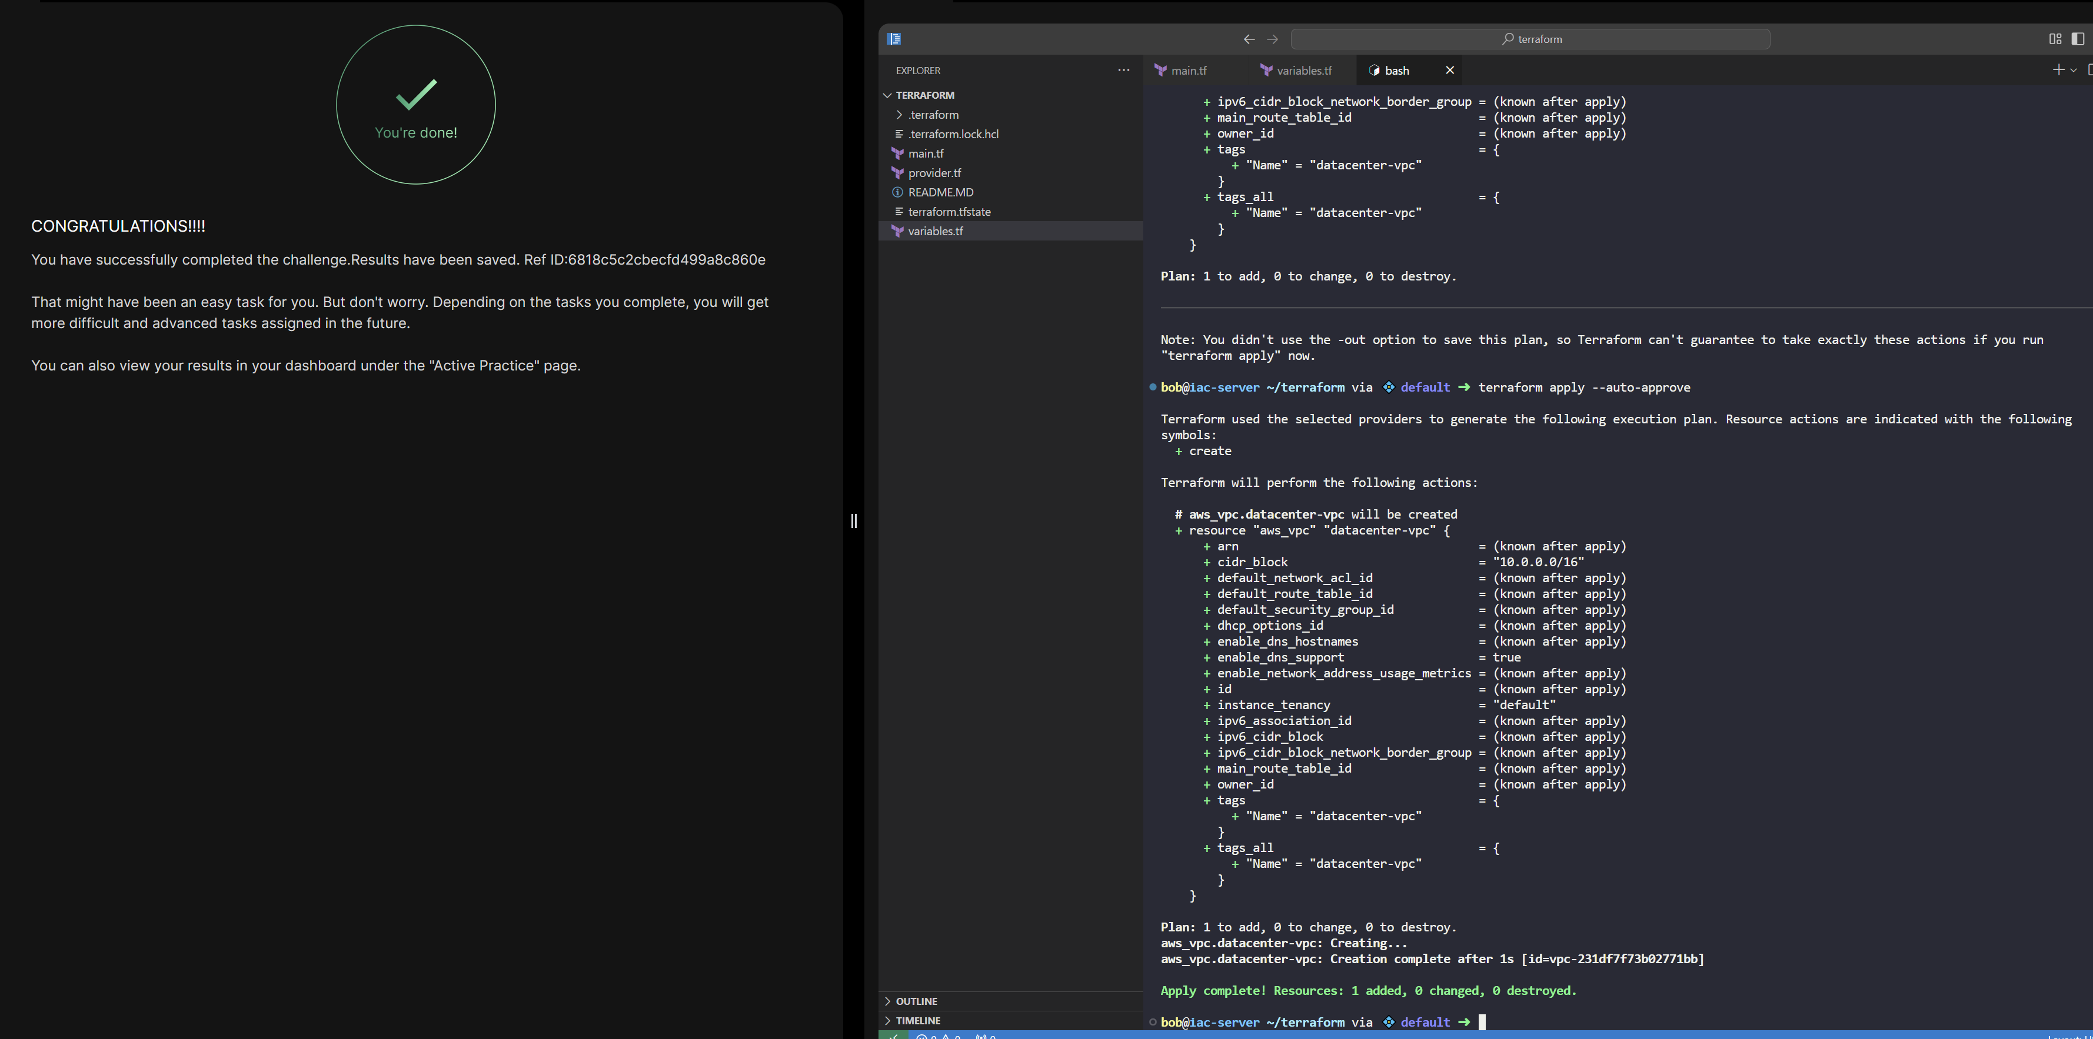
Task: Expand the OUTLINE section
Action: point(916,1001)
